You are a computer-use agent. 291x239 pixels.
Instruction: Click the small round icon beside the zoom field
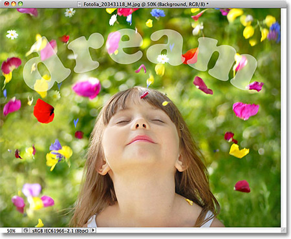coord(26,231)
